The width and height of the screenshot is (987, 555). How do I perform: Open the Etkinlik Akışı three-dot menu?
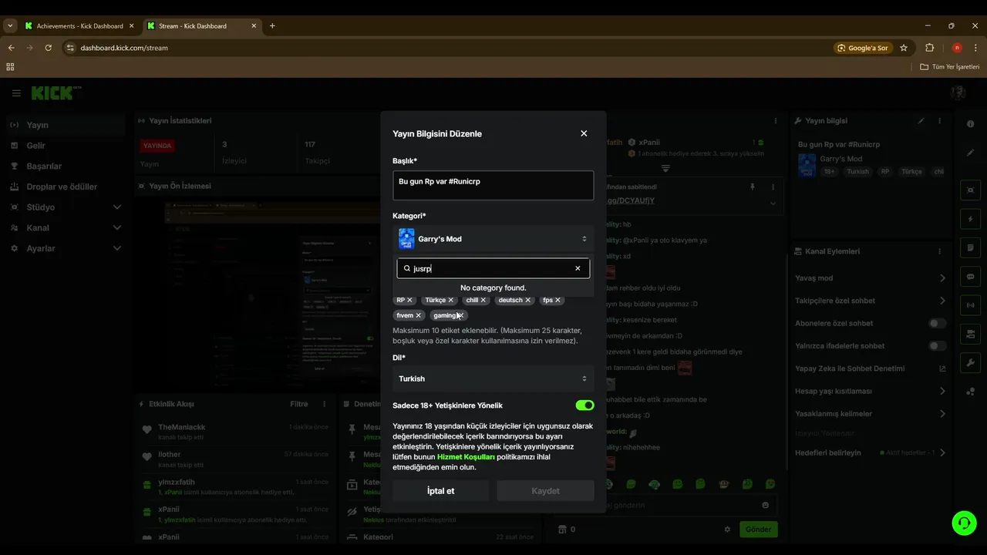(324, 404)
